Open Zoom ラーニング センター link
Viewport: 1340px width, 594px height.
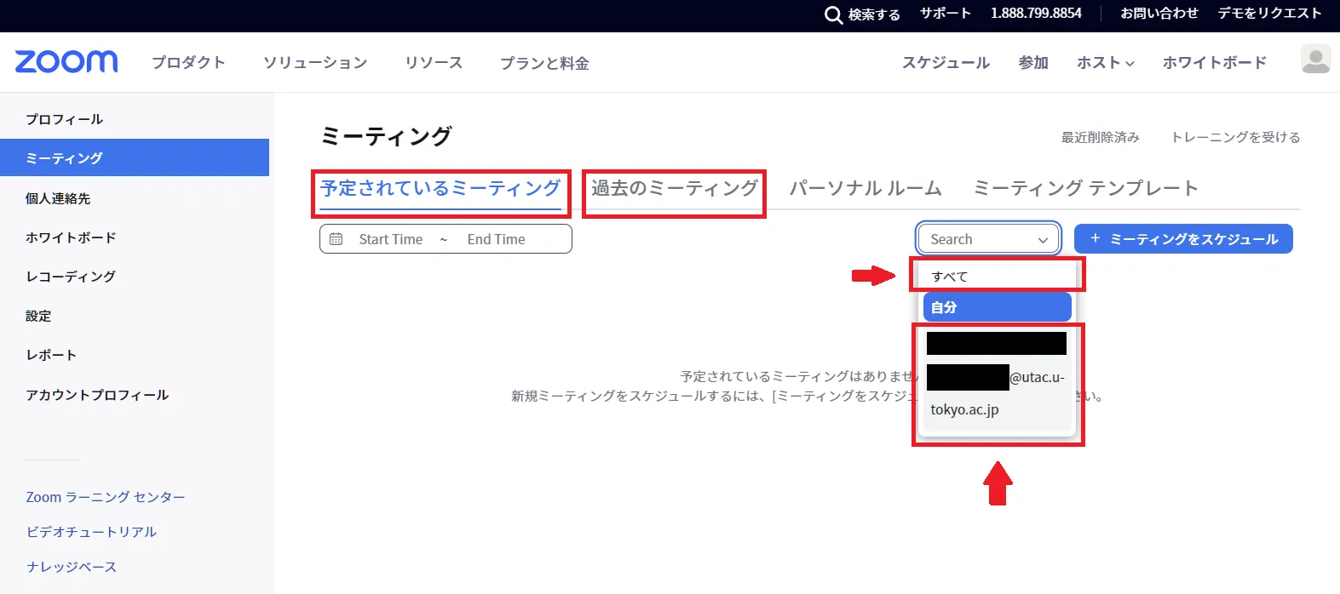click(x=106, y=497)
